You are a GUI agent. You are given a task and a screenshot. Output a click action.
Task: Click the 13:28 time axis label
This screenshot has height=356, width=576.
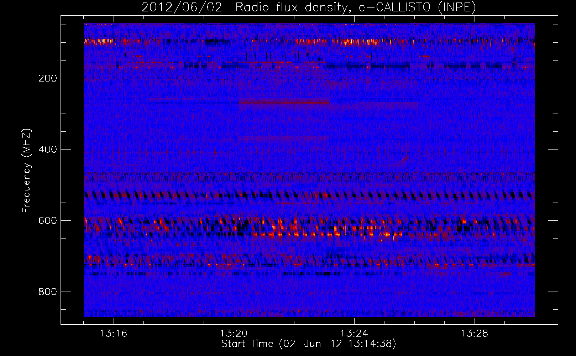tap(474, 334)
